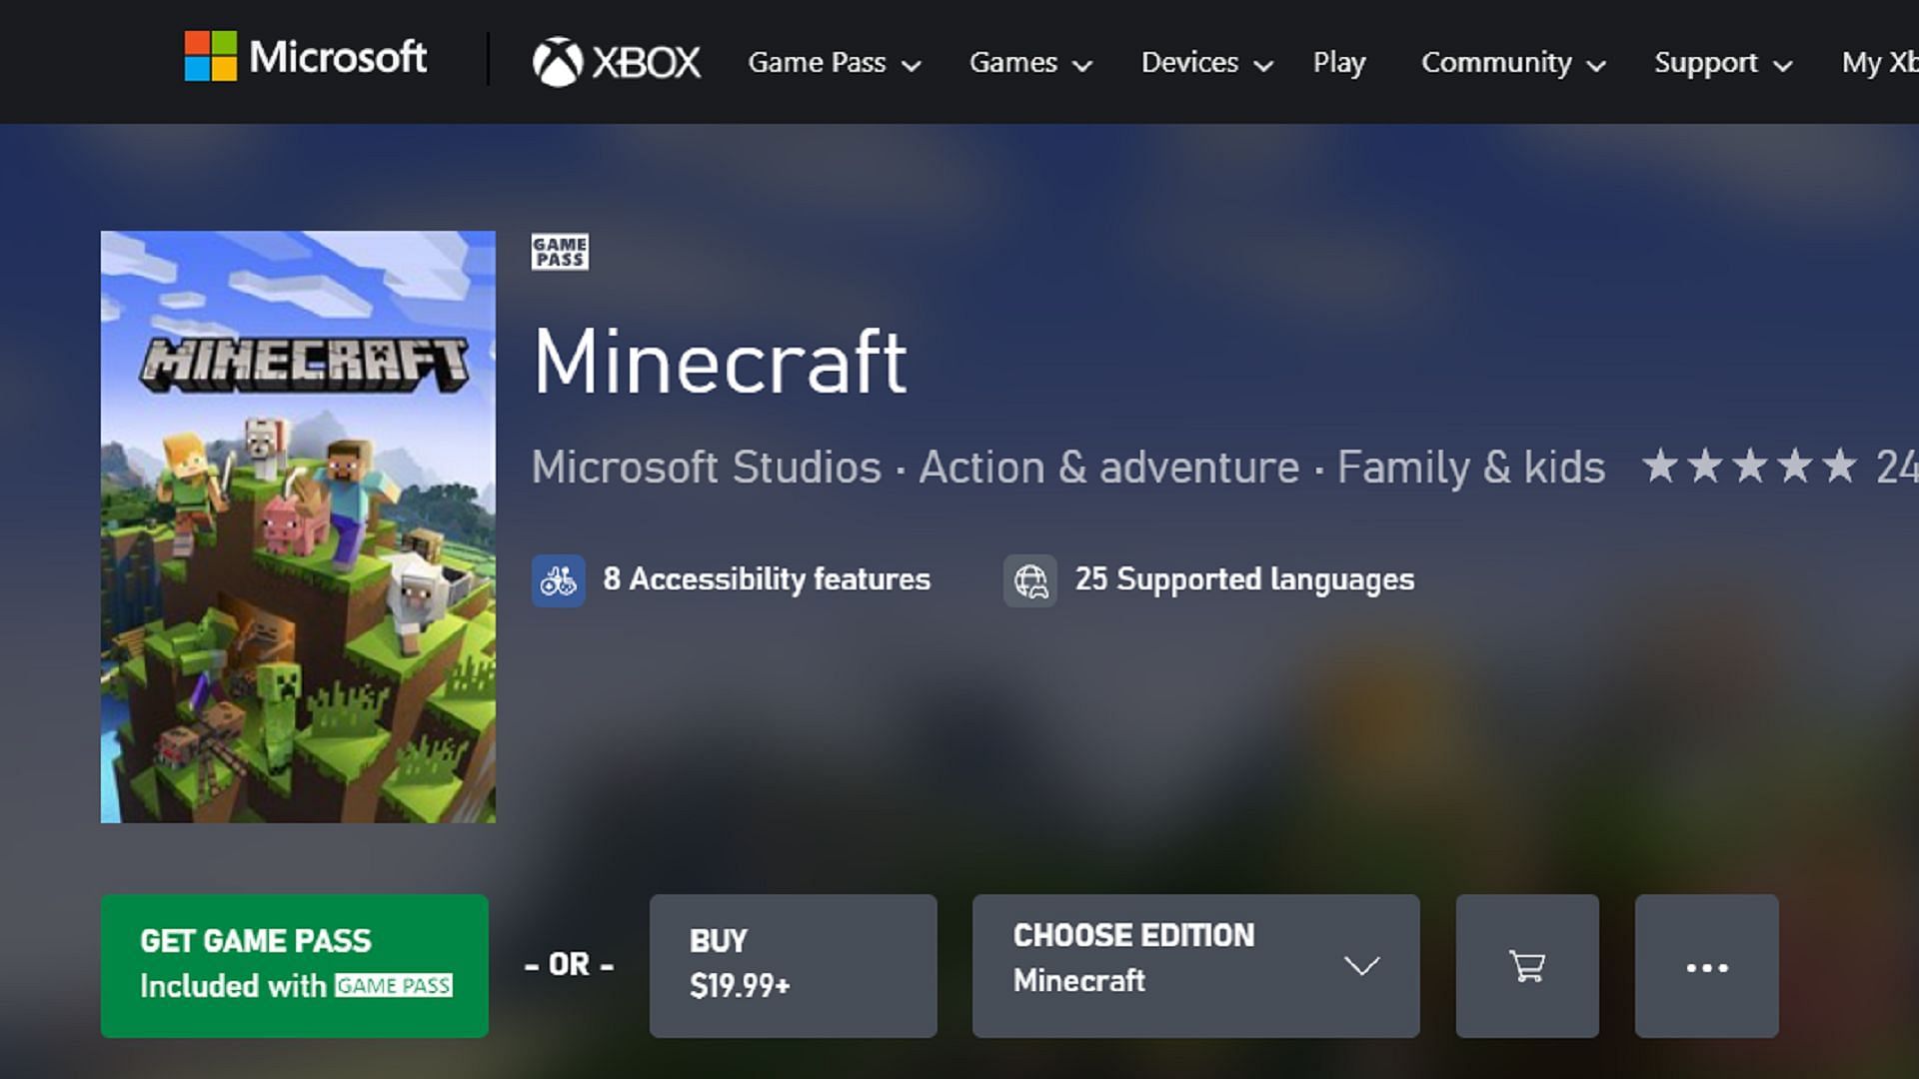
Task: Open the Game Pass navigation dropdown
Action: pos(832,61)
